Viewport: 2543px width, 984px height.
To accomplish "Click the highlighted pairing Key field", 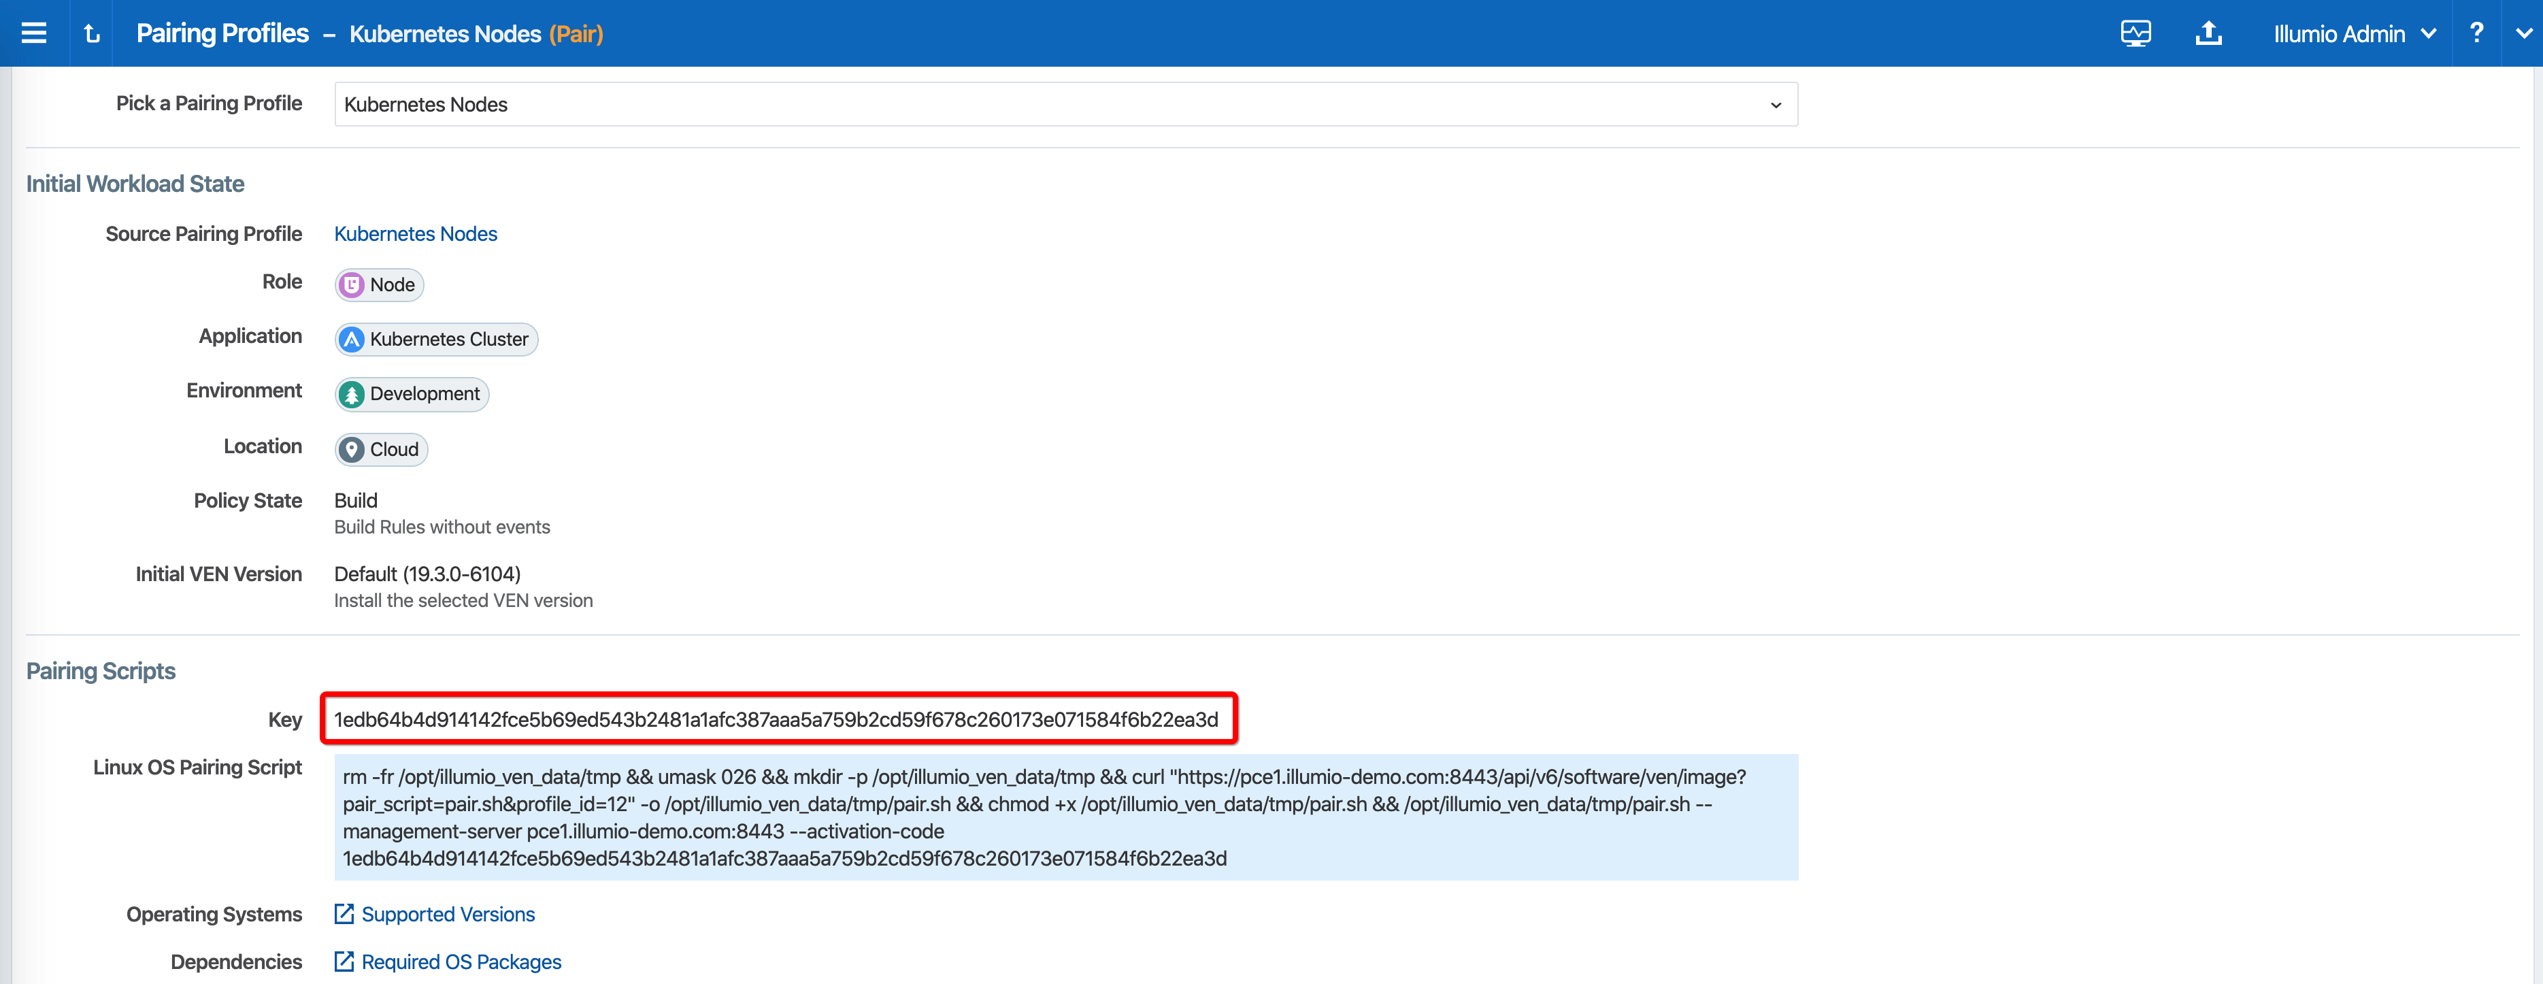I will (778, 718).
